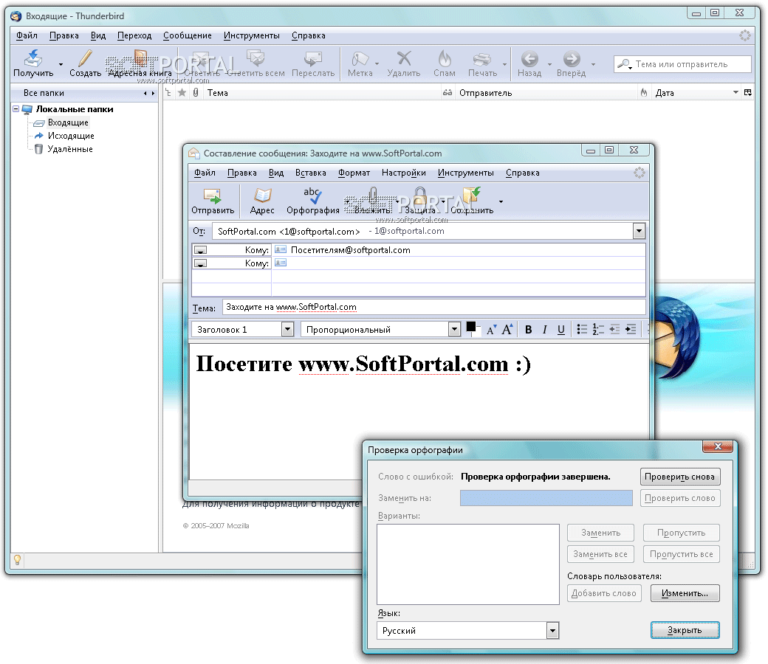This screenshot has width=768, height=664.
Task: Click the Заменить на text field
Action: click(546, 498)
